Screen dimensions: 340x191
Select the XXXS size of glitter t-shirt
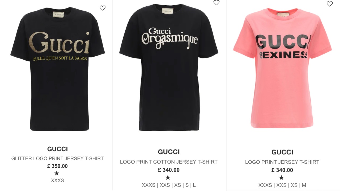coord(57,180)
